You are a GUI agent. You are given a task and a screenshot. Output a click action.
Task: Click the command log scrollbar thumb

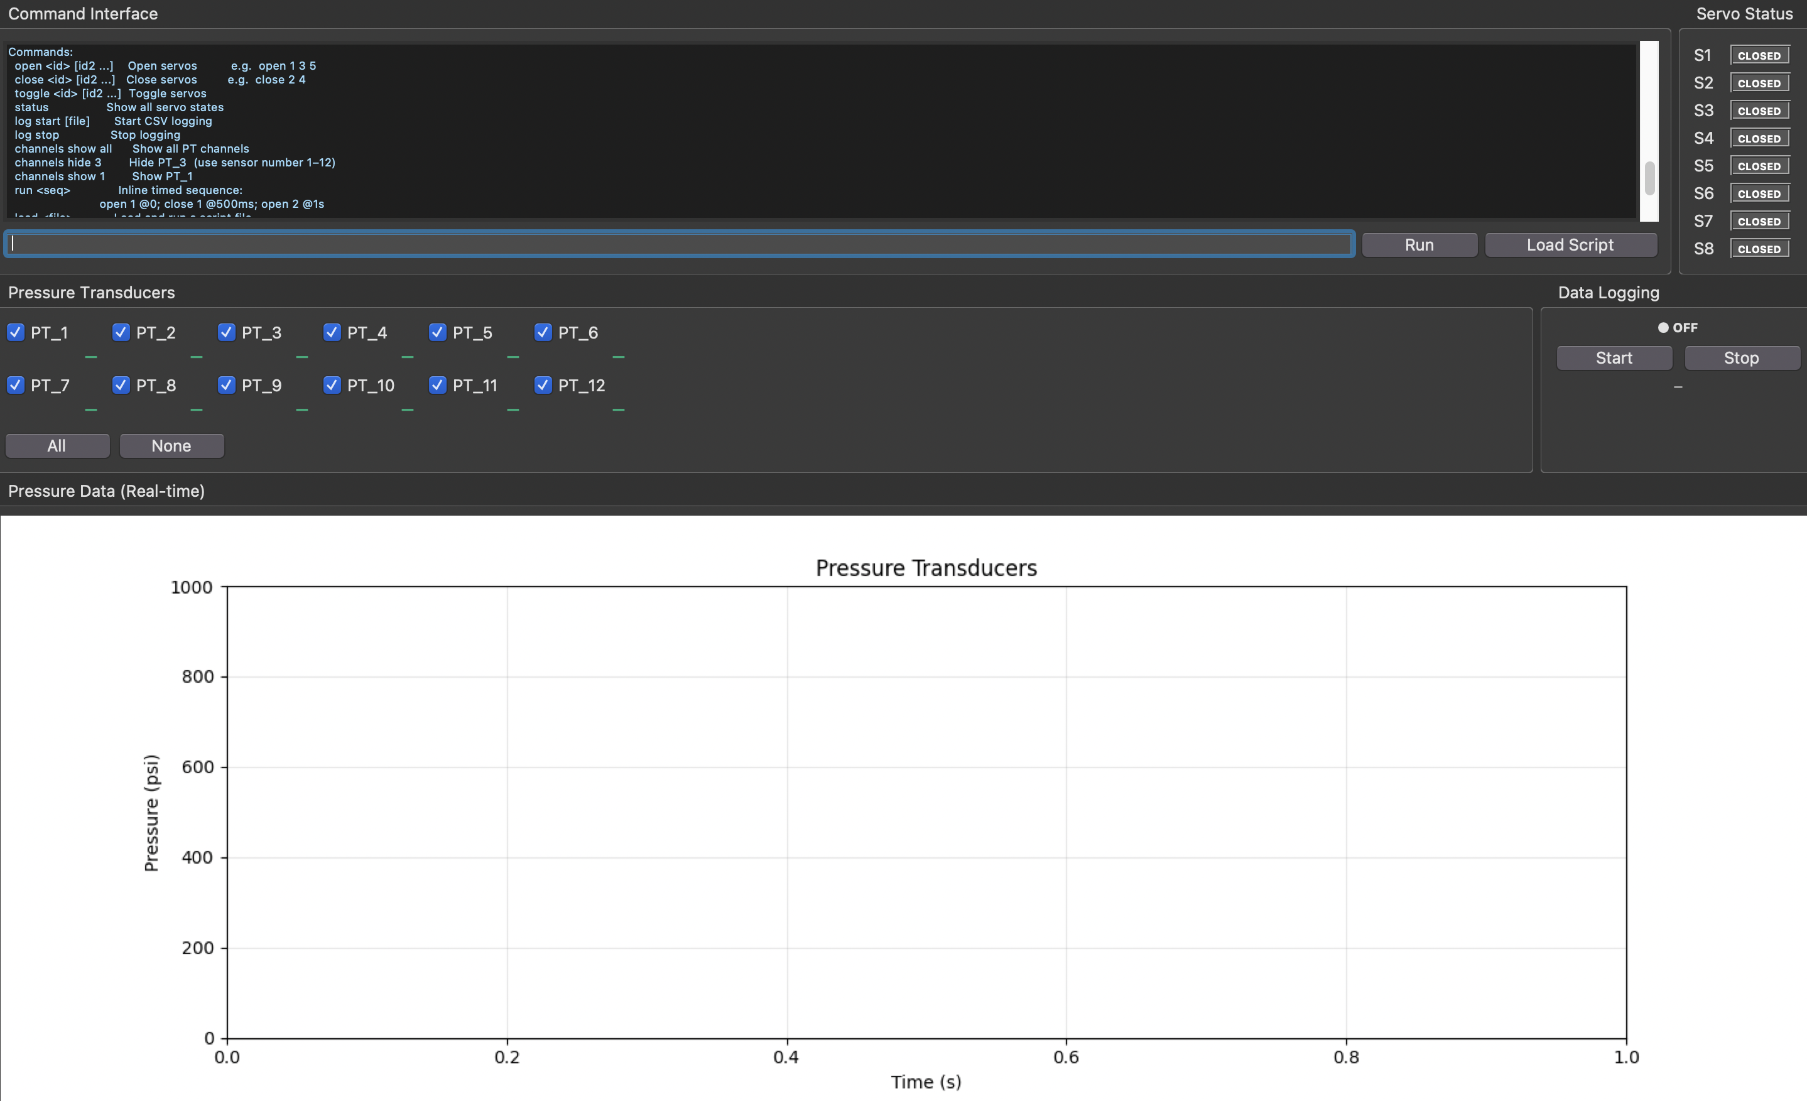click(1649, 178)
